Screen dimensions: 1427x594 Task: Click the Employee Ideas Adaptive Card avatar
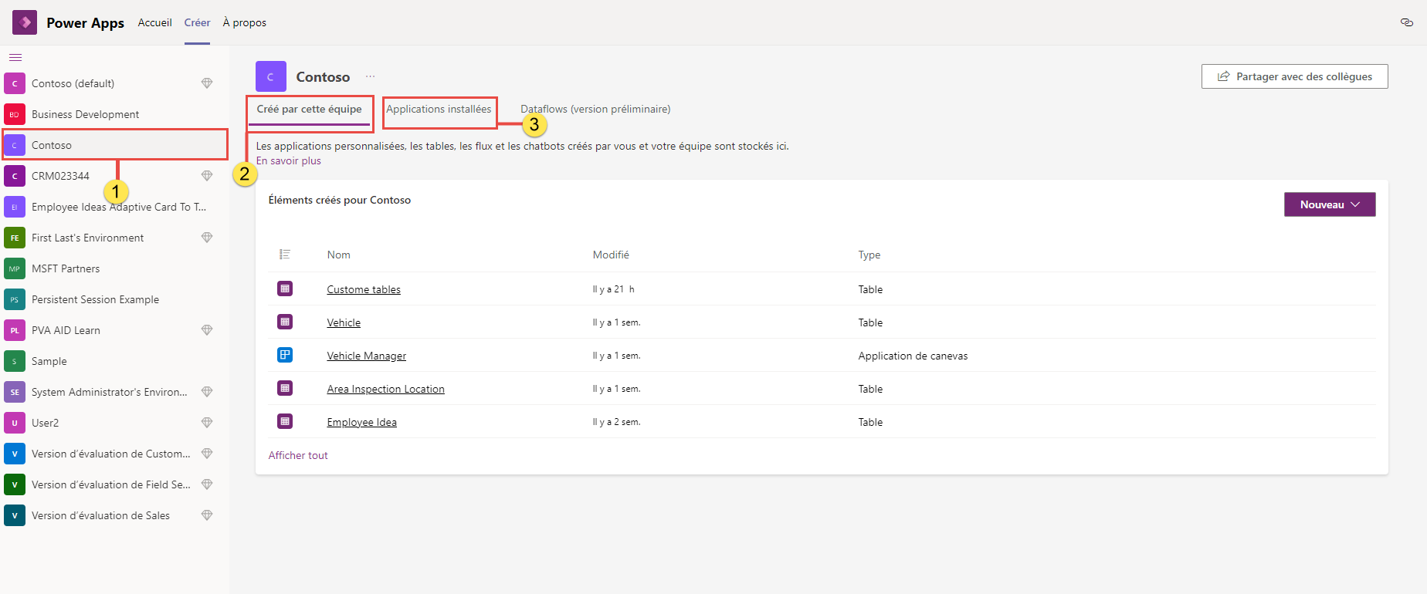point(15,207)
